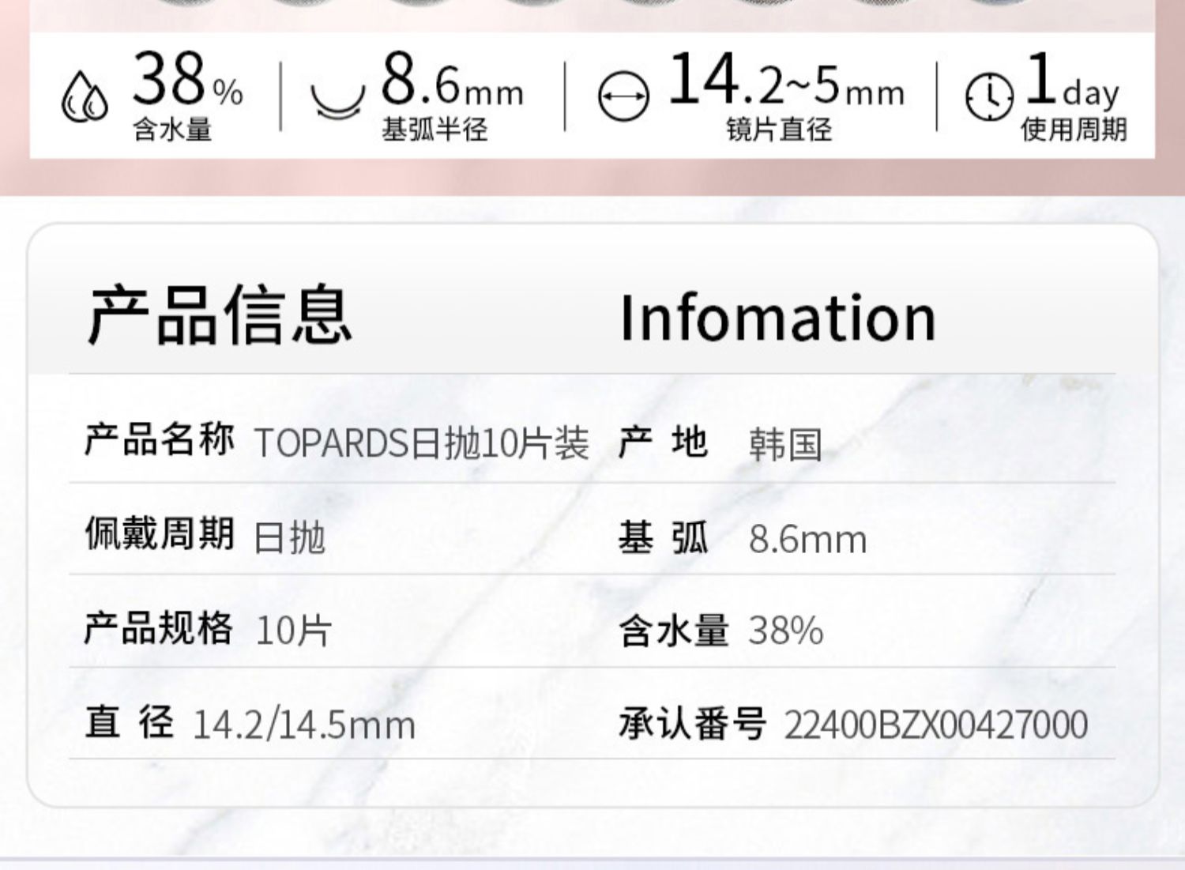The width and height of the screenshot is (1185, 870).
Task: Select the 直 径 row label
Action: [129, 721]
